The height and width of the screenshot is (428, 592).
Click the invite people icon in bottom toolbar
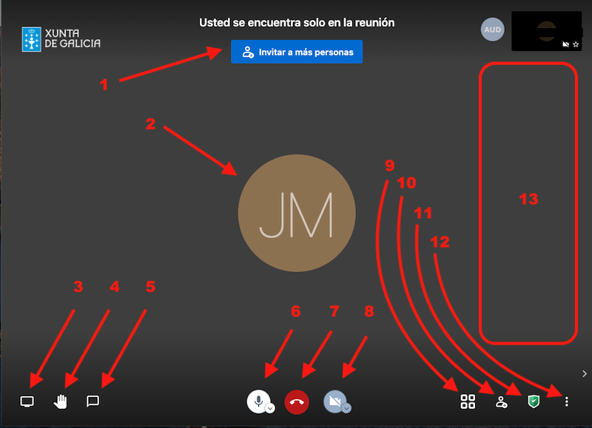point(502,401)
